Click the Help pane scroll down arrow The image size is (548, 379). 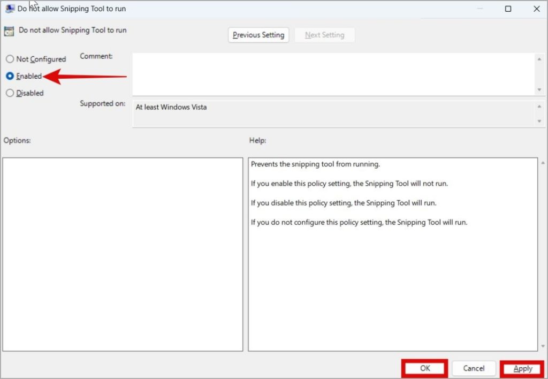click(x=543, y=346)
